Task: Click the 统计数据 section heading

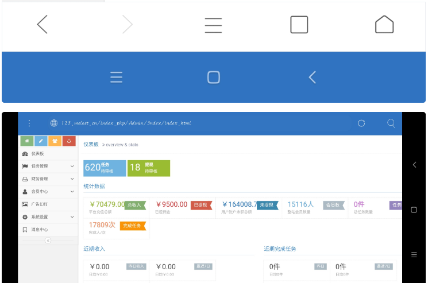Action: 94,186
